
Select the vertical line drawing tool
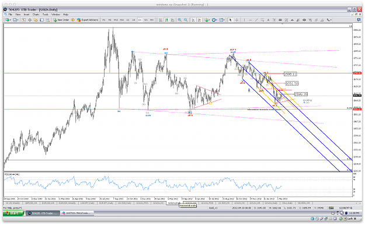[x=244, y=20]
